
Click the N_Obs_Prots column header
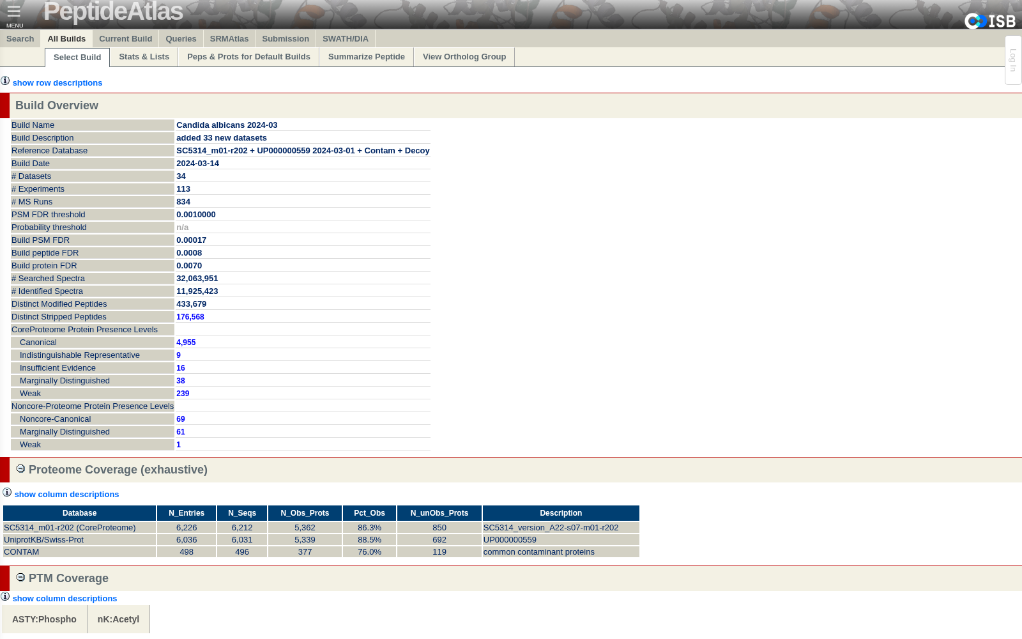pyautogui.click(x=305, y=513)
